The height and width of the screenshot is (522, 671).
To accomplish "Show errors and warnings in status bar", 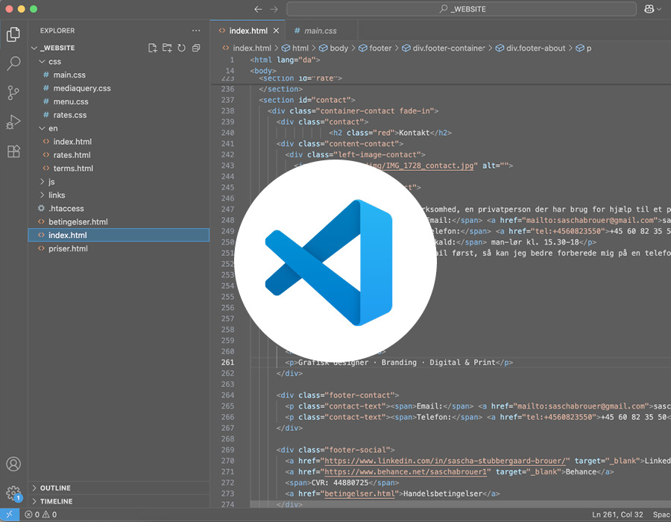I will pos(41,515).
